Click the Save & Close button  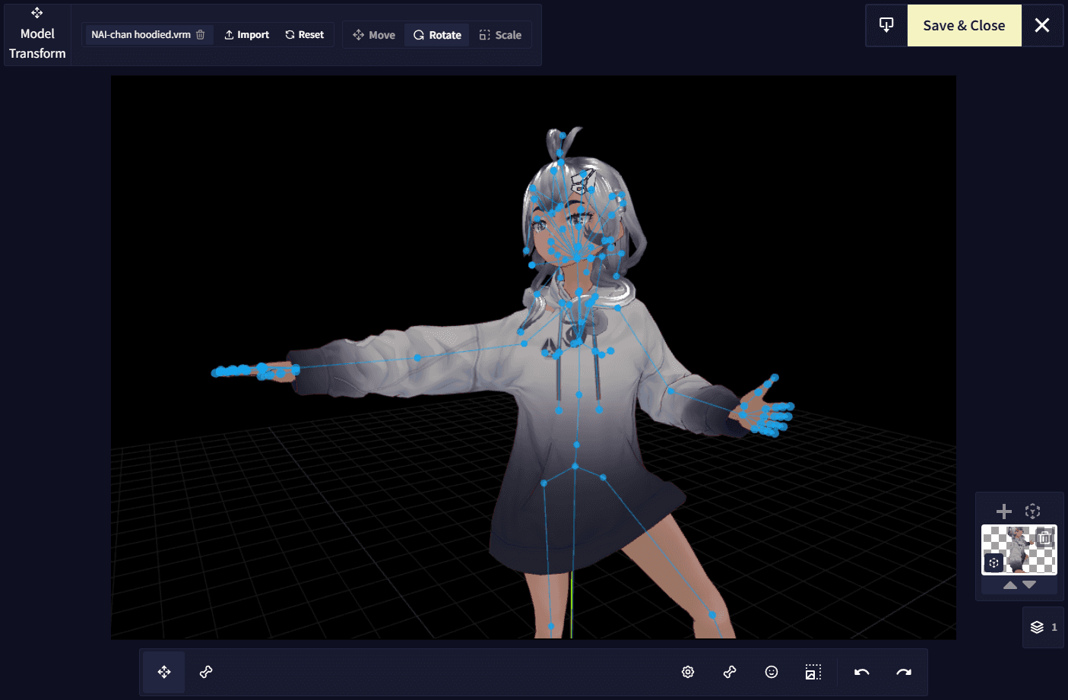[x=964, y=25]
